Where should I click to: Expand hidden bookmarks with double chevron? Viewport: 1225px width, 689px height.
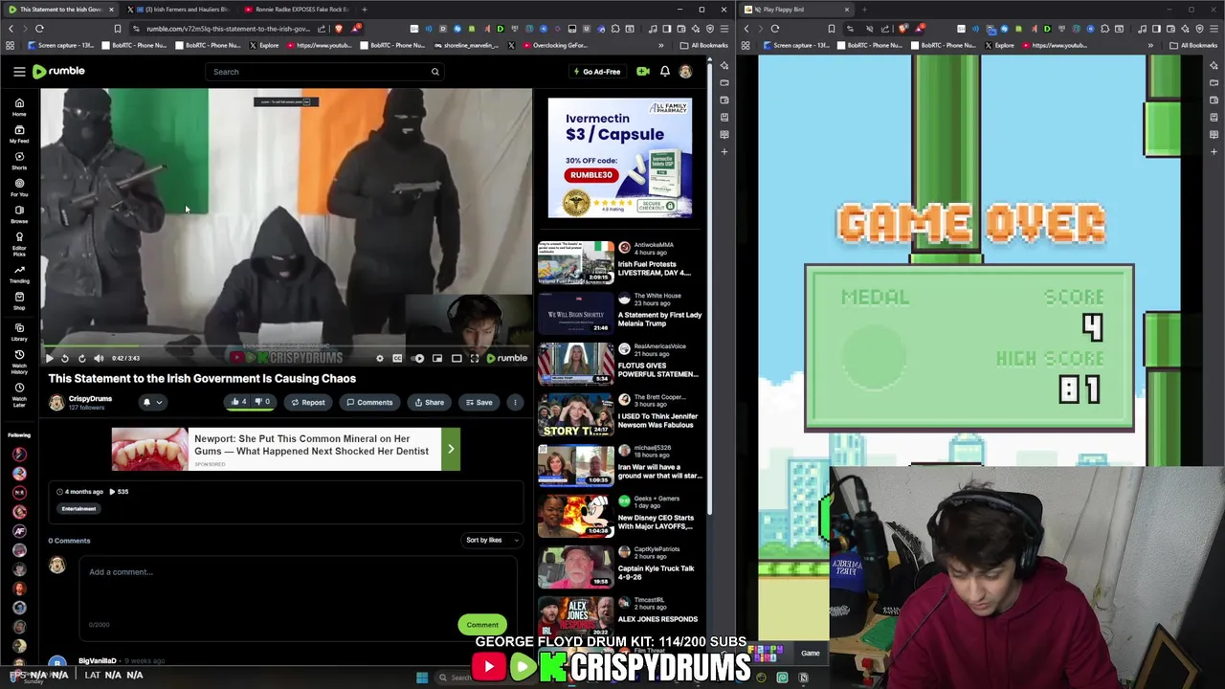[660, 45]
